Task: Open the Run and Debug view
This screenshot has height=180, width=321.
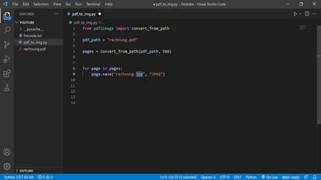Action: tap(7, 59)
